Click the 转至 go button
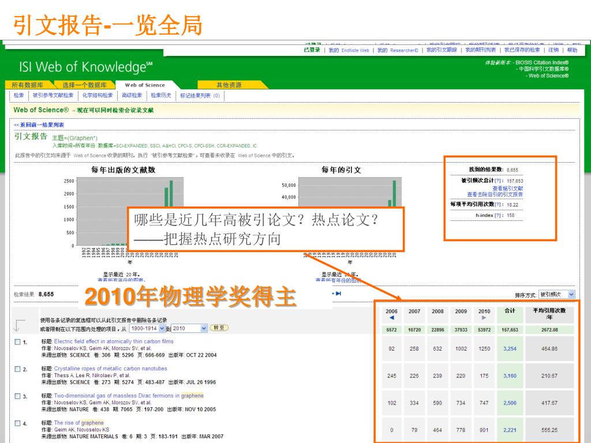 point(219,328)
